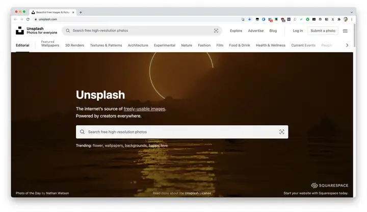Image resolution: width=367 pixels, height=212 pixels.
Task: Click the trending term flower
Action: pyautogui.click(x=97, y=146)
